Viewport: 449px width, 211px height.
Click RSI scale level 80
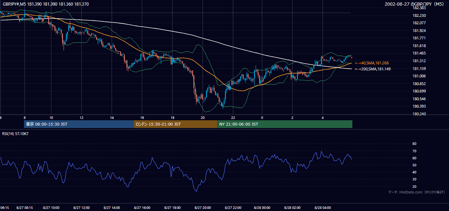[414, 144]
